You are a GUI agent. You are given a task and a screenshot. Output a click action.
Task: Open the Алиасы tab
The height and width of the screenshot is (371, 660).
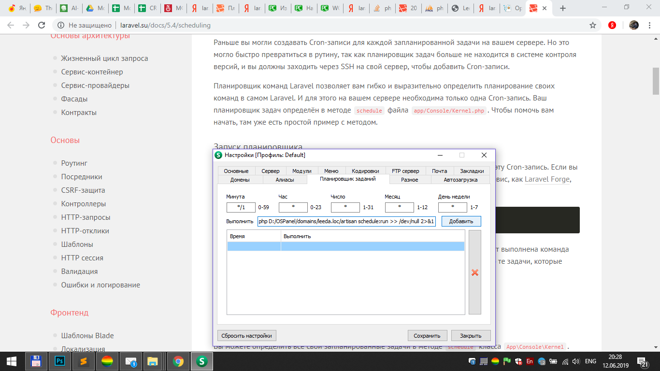tap(285, 180)
